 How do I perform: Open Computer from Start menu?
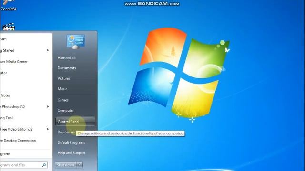(66, 111)
